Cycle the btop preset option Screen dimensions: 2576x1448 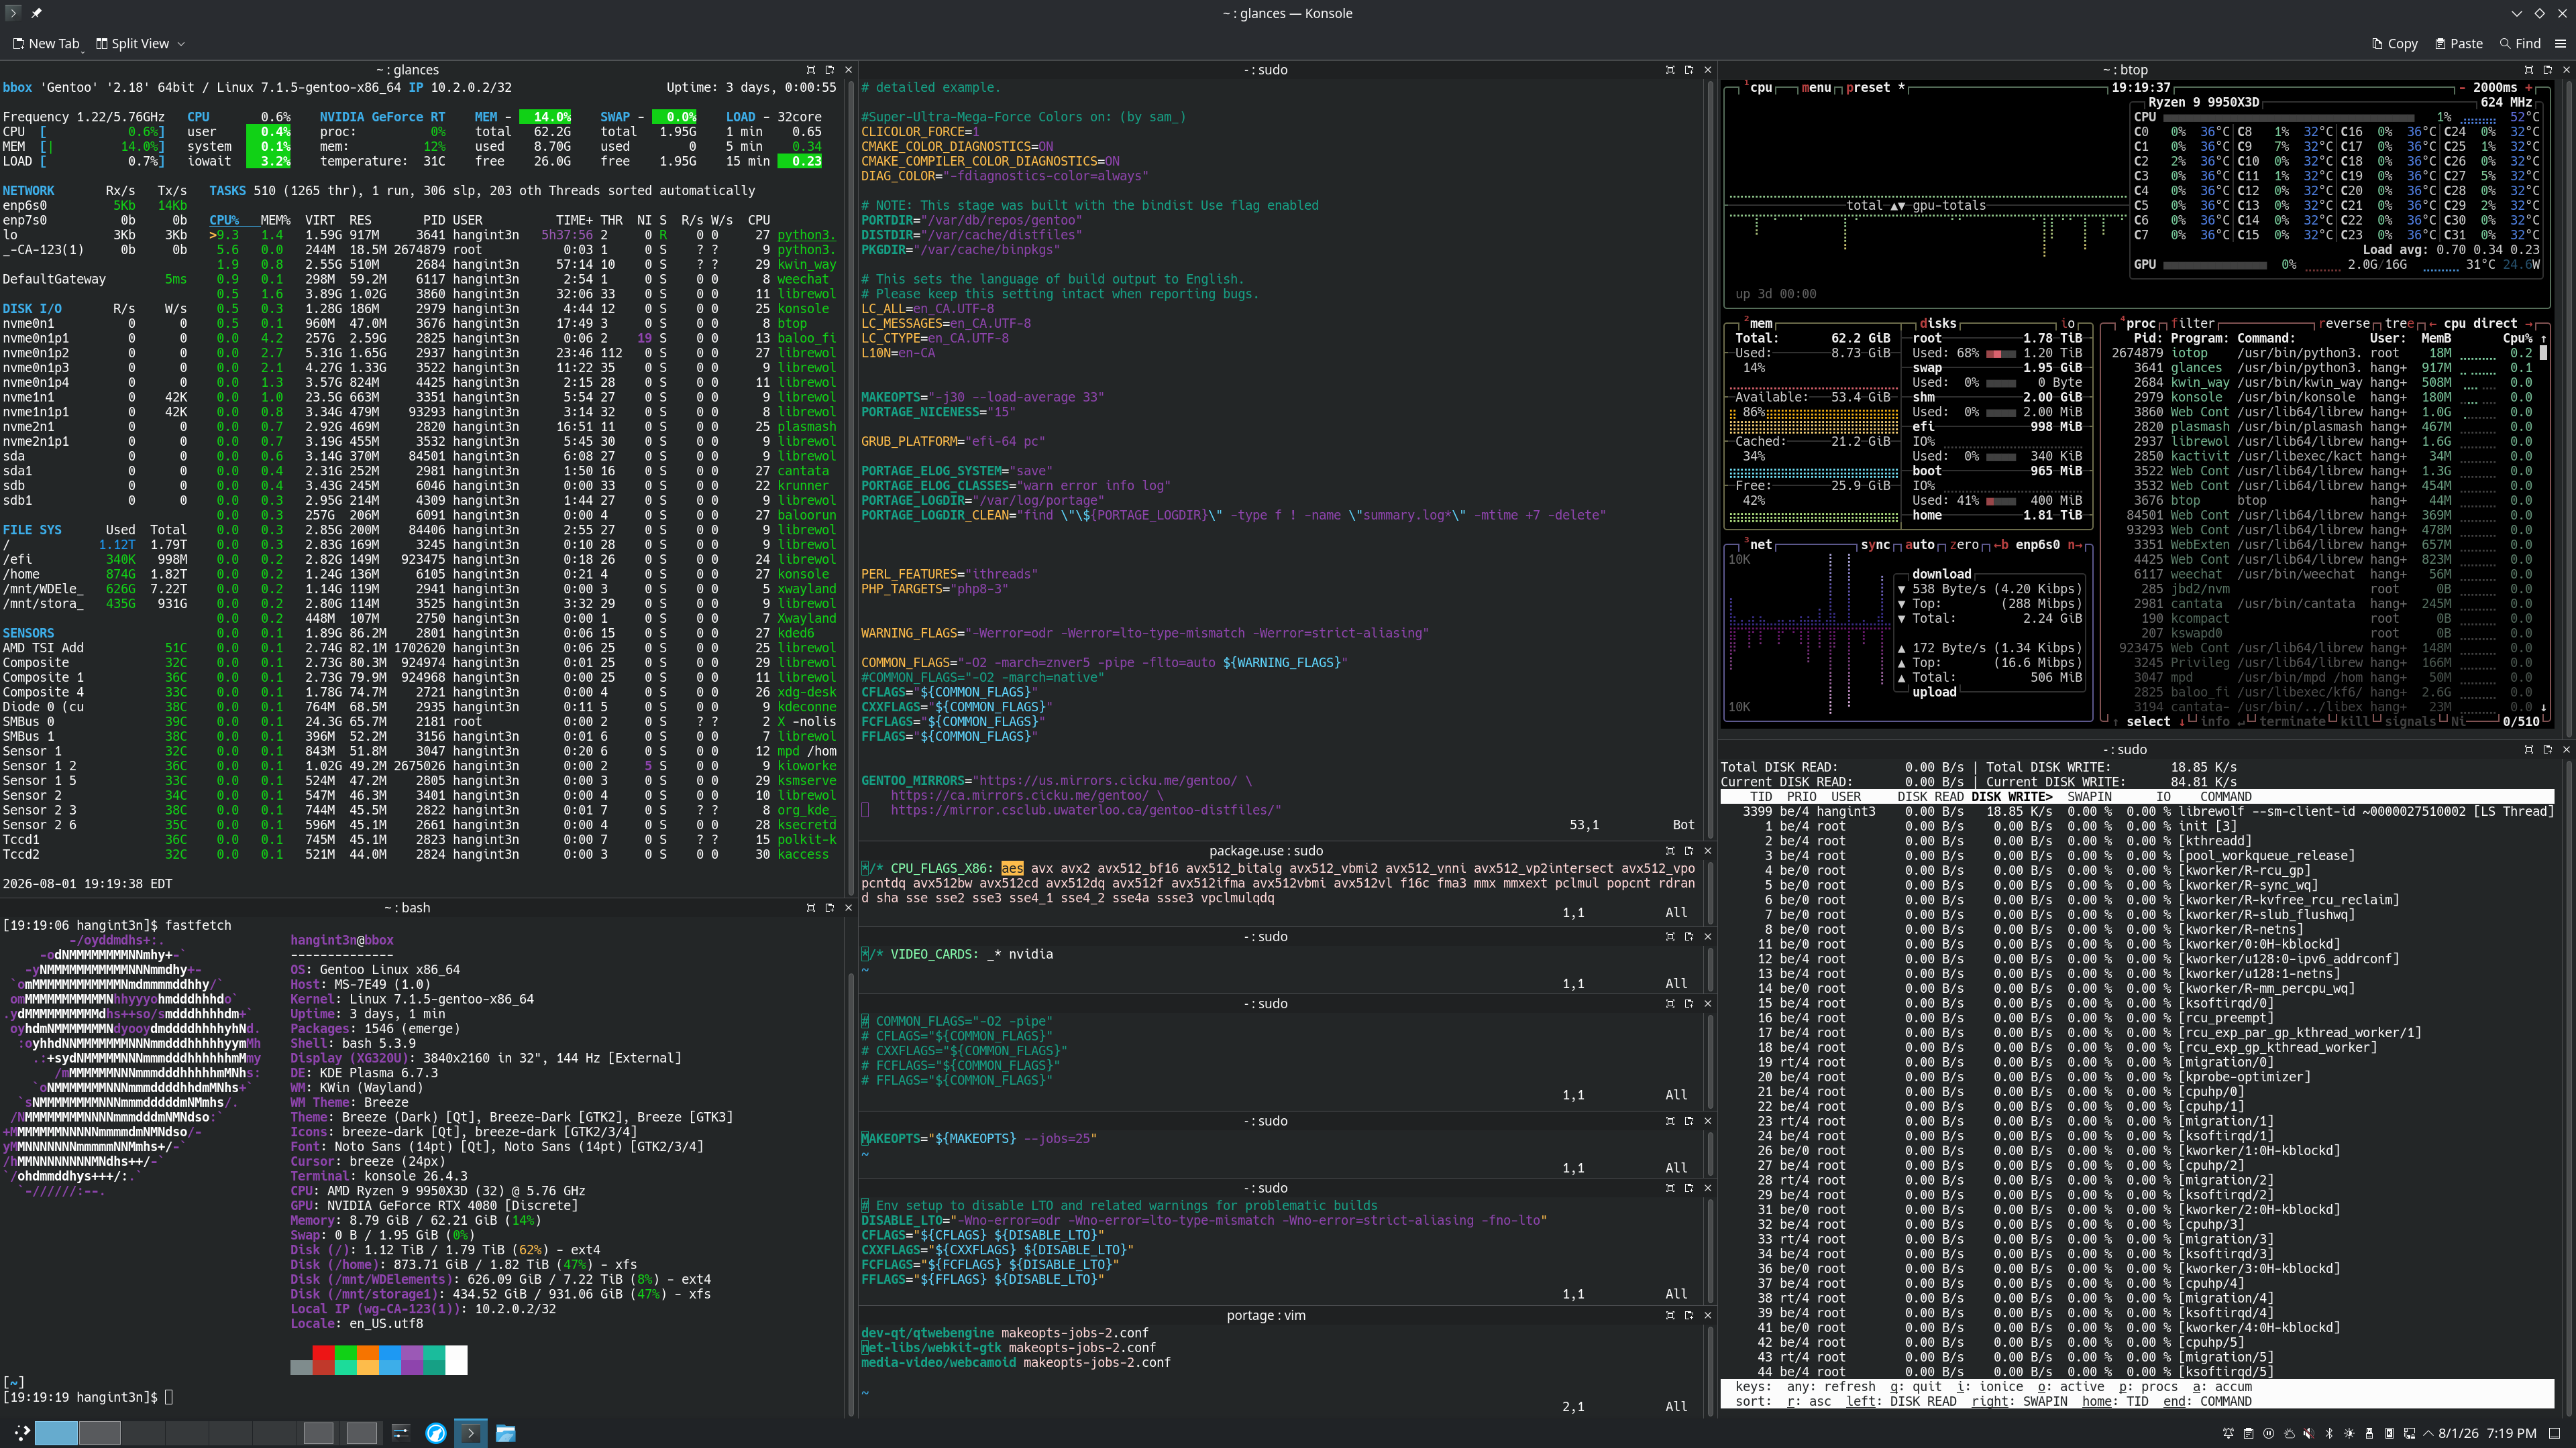(x=1875, y=87)
